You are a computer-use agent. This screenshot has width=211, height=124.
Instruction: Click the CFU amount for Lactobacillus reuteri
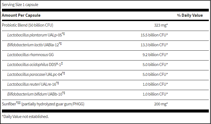point(155,84)
